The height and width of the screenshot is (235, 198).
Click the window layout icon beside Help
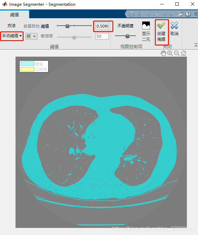pos(180,14)
